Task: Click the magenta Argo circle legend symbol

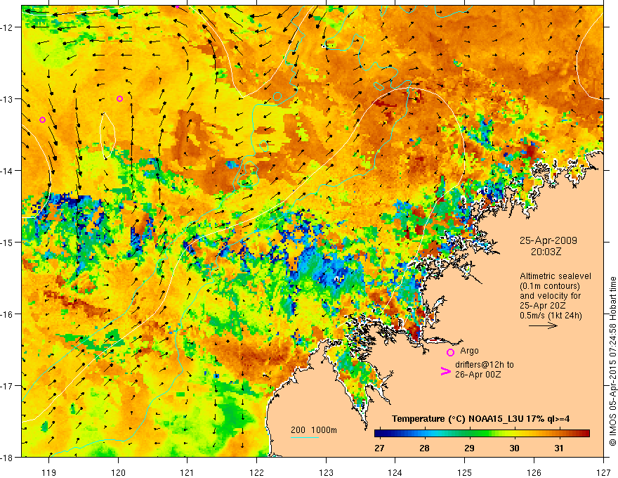Action: pos(450,352)
